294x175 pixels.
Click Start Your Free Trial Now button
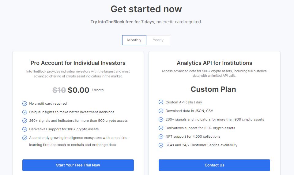[x=78, y=165]
